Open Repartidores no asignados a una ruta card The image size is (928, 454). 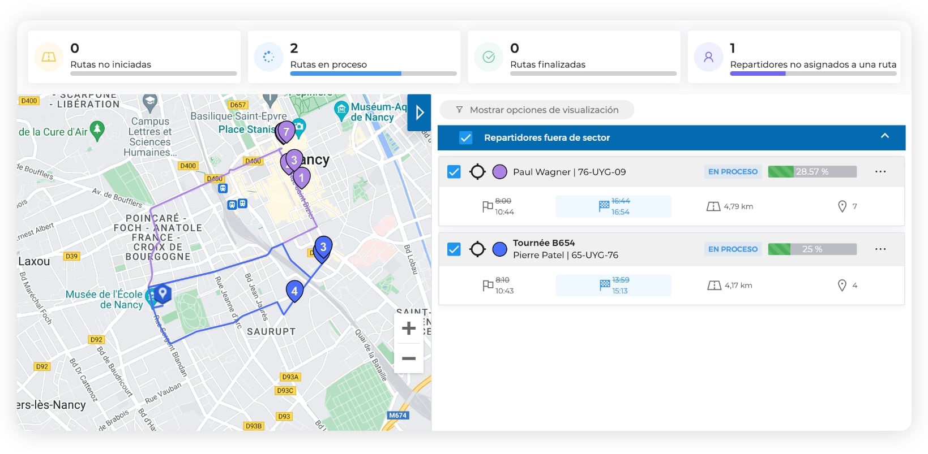coord(794,57)
